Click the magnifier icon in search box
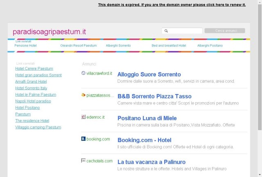262x177 pixels. [x=166, y=31]
